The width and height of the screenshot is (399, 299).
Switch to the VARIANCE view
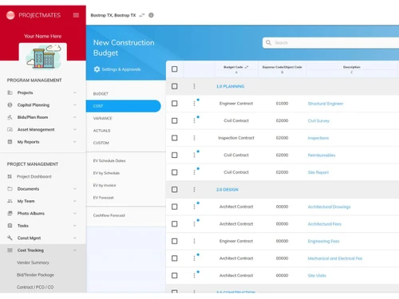(102, 118)
